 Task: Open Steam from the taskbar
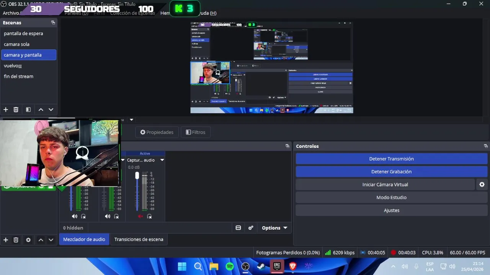261,266
